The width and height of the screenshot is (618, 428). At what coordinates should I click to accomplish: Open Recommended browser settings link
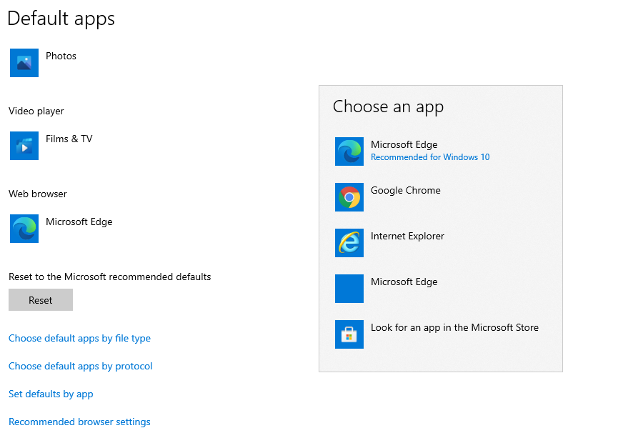(79, 422)
